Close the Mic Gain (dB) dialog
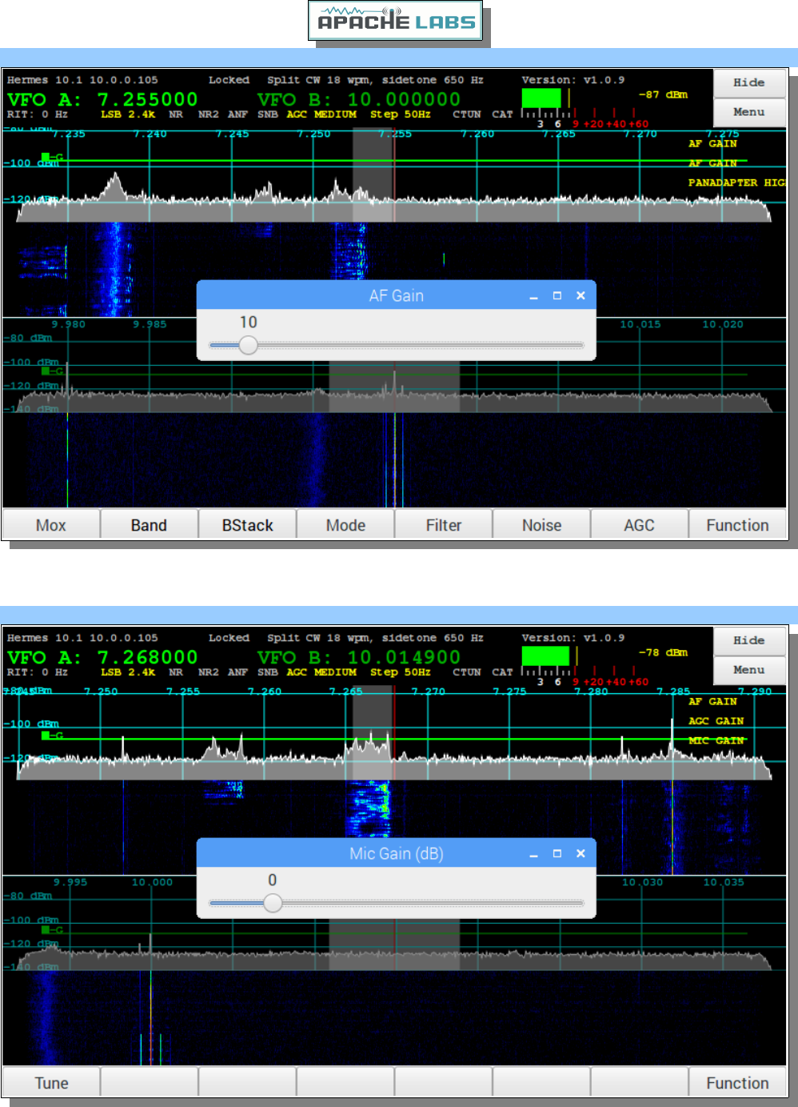798x1107 pixels. [581, 853]
